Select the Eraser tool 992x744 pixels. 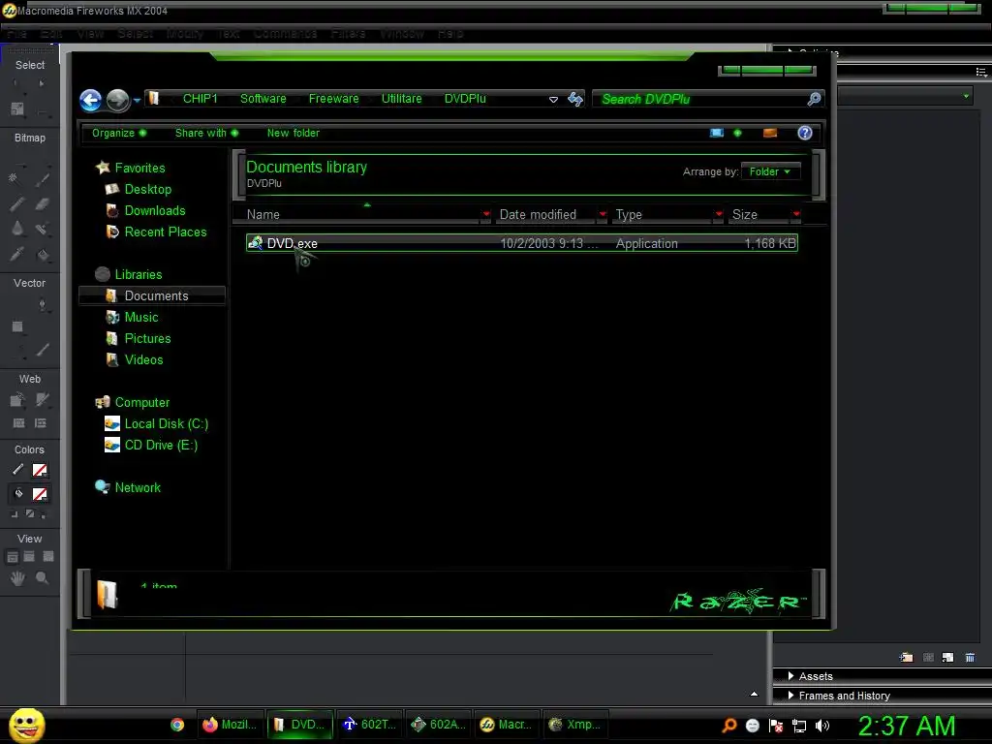pos(43,203)
